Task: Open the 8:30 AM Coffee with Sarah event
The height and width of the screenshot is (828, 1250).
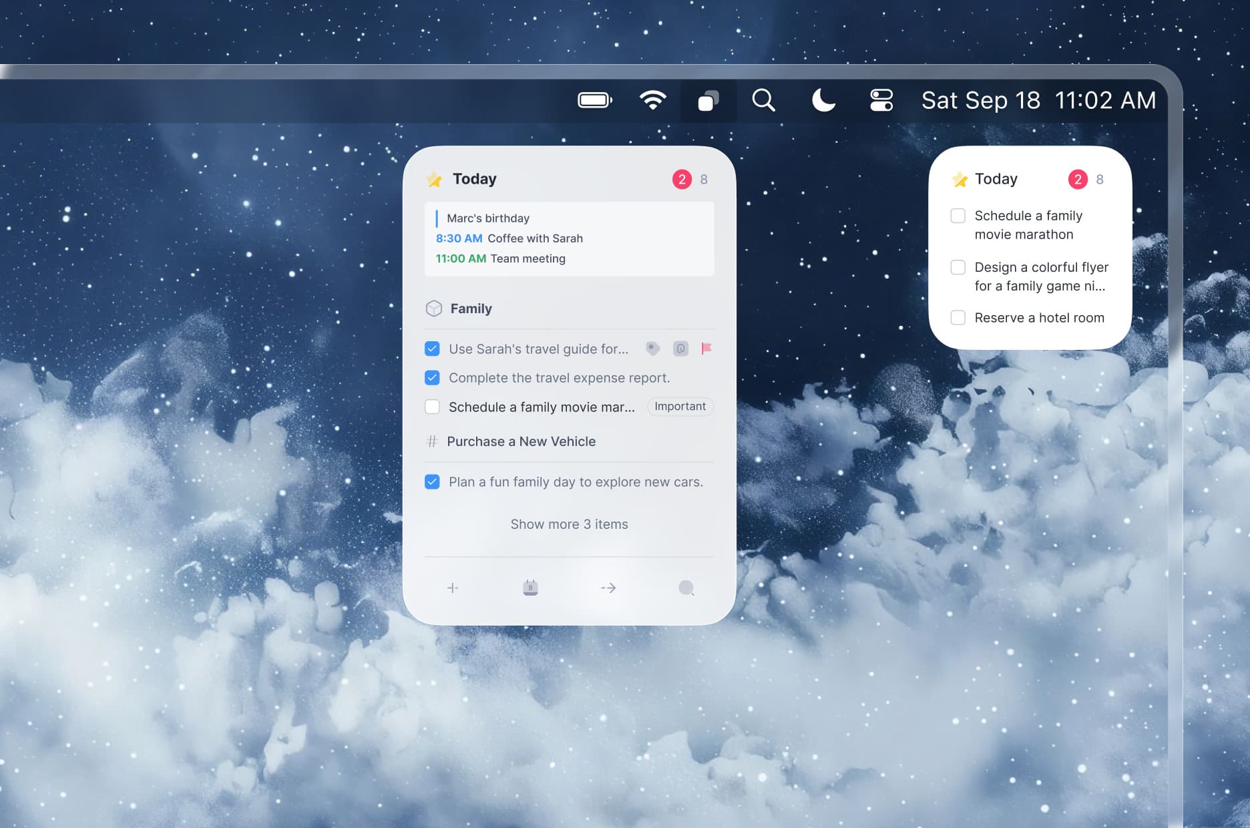Action: (x=509, y=238)
